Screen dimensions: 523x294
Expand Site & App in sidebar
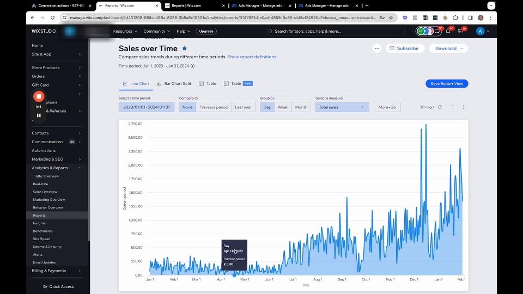coord(56,54)
